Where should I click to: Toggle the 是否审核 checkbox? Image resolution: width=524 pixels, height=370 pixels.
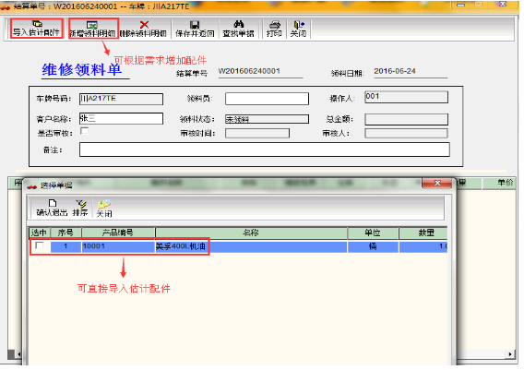click(x=84, y=131)
